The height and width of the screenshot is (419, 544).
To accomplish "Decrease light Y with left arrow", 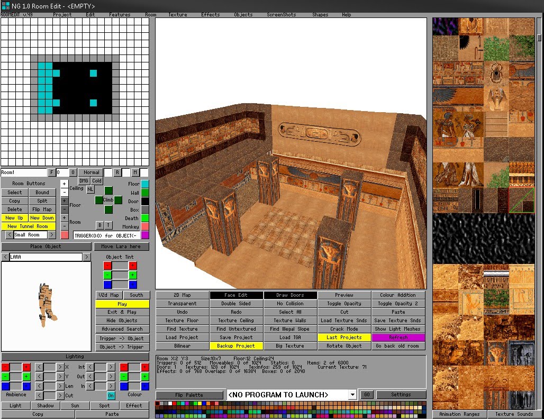I will [x=39, y=376].
